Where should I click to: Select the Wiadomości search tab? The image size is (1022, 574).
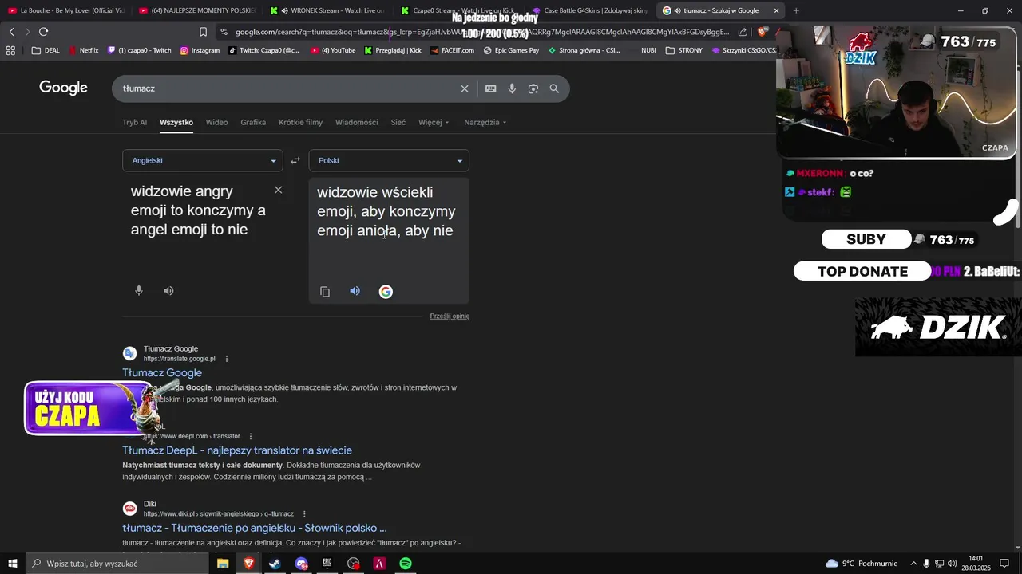point(356,122)
